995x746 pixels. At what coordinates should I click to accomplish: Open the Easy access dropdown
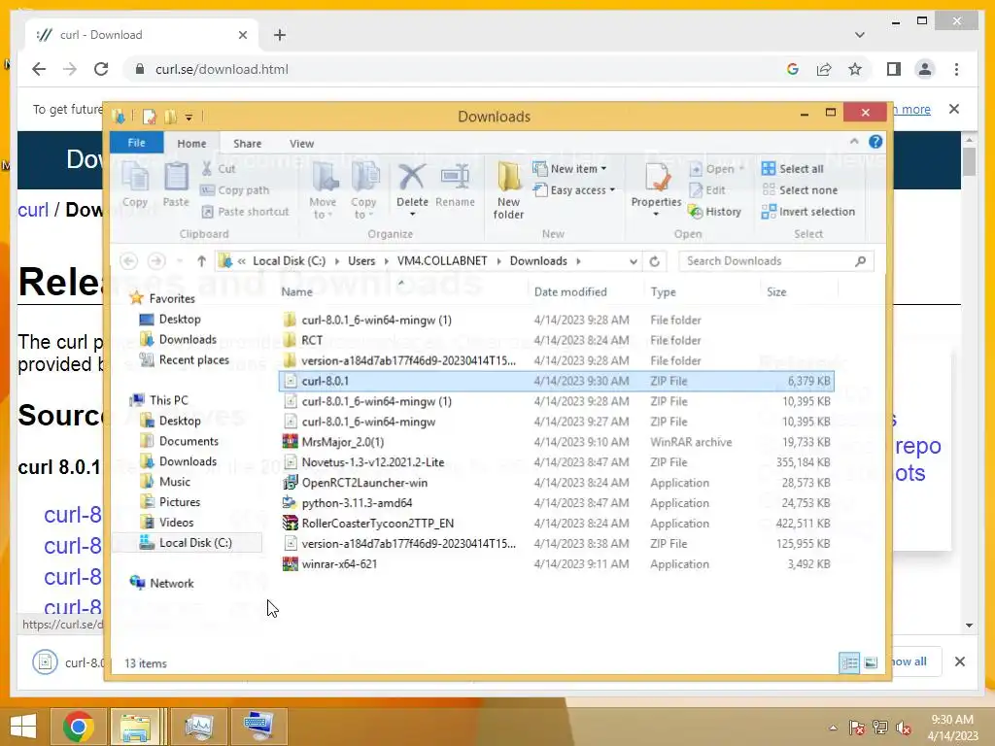point(574,190)
